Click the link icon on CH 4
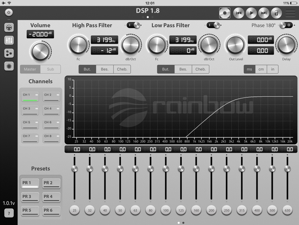The width and height of the screenshot is (299, 225). (x=58, y=109)
